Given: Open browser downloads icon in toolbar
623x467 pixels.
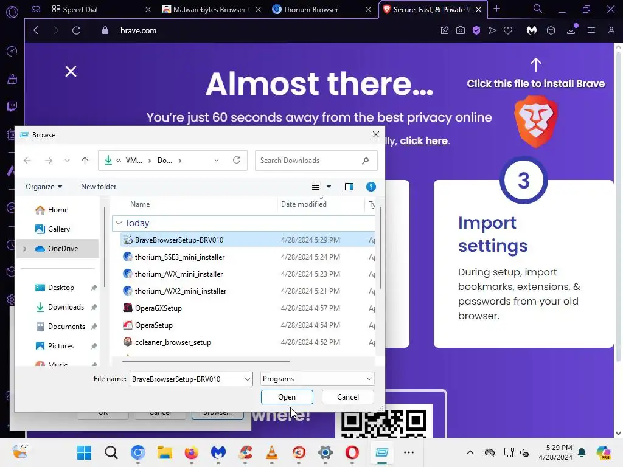Looking at the screenshot, I should [571, 30].
